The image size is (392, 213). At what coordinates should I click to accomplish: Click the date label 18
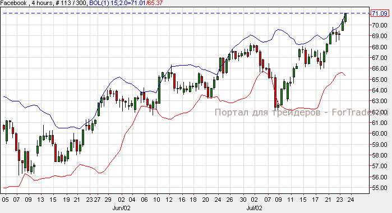[193, 200]
